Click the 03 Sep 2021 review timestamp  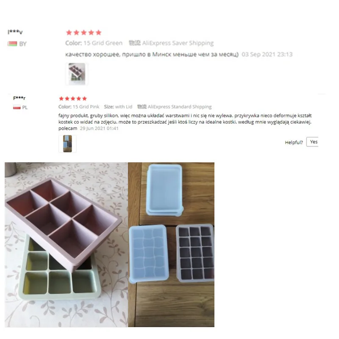tap(267, 54)
